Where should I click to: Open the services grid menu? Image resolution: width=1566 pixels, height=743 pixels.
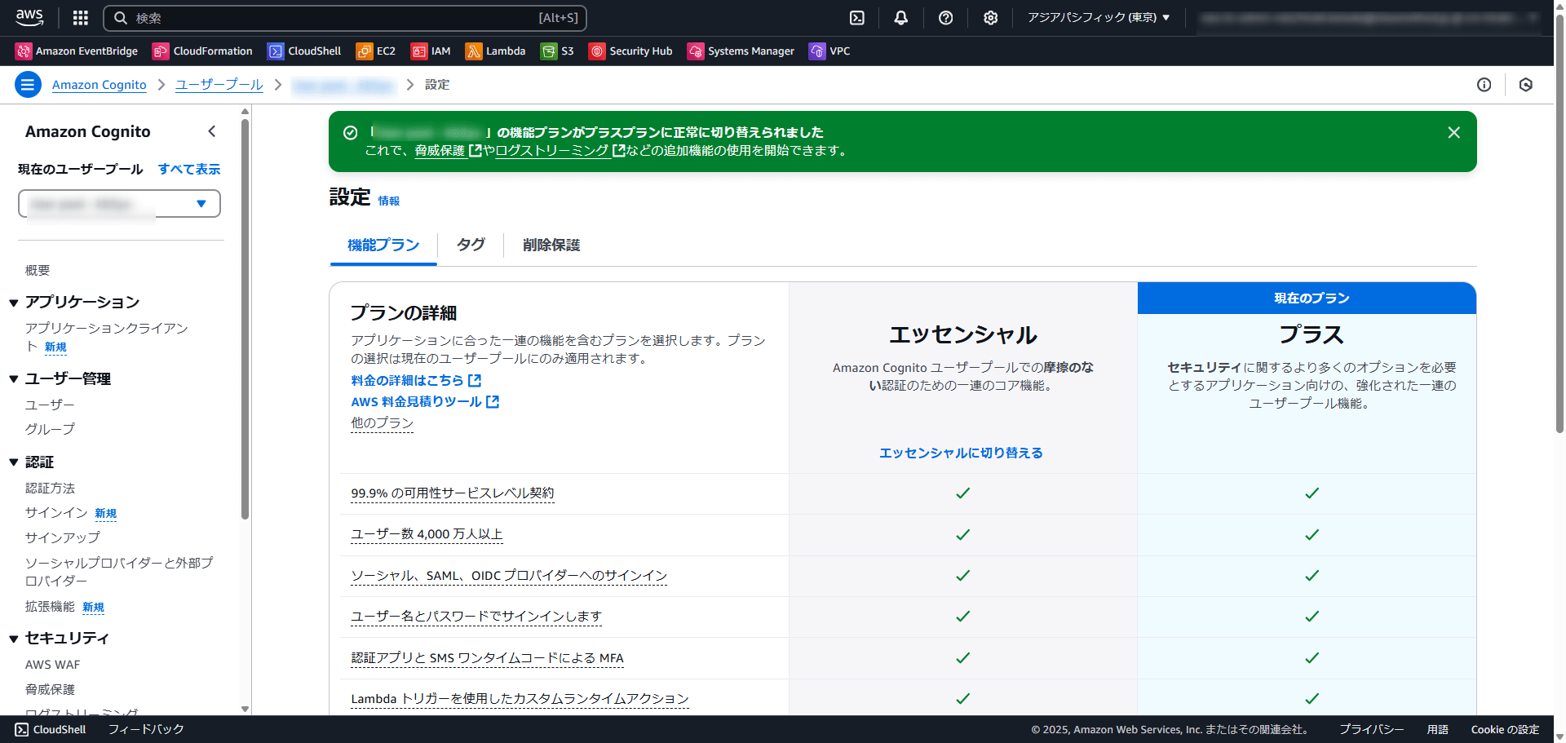coord(80,18)
